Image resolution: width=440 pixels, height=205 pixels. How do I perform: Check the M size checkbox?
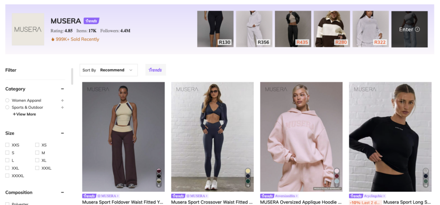click(37, 153)
